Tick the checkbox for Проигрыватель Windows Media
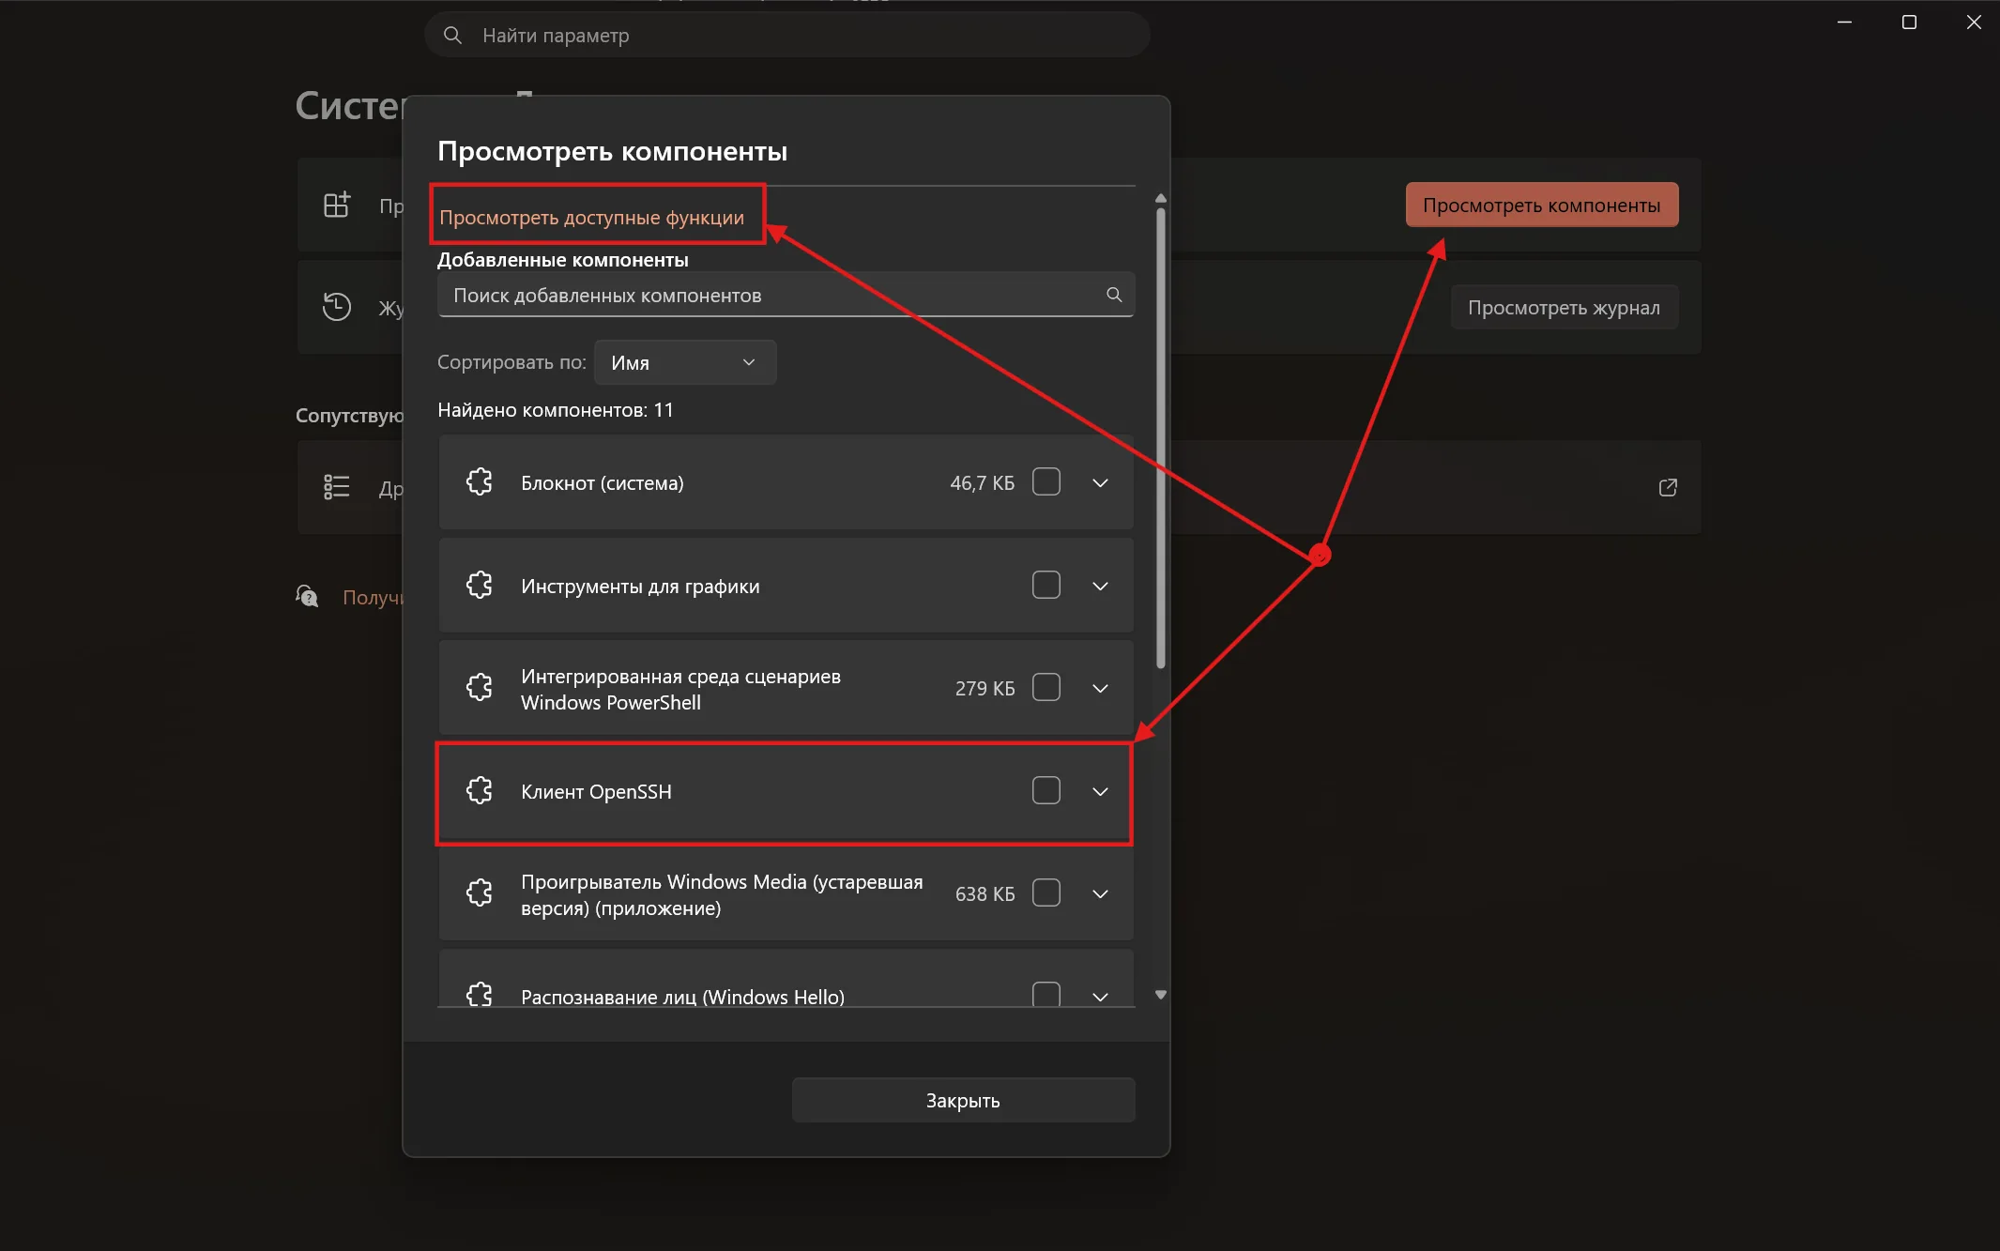The width and height of the screenshot is (2000, 1251). (1046, 893)
